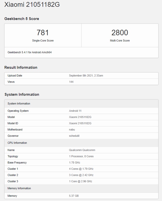162x201 pixels.
Task: Click the Memory Information section header
Action: (81, 188)
